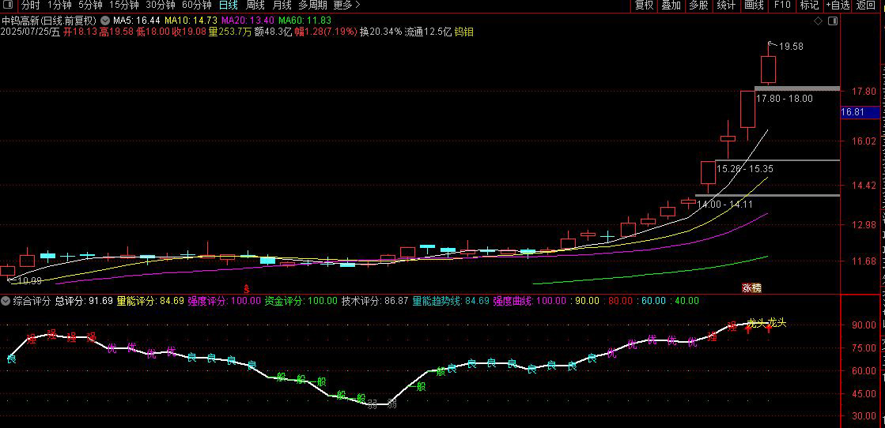885x428 pixels.
Task: Toggle the 叠加 overlay button
Action: click(671, 6)
